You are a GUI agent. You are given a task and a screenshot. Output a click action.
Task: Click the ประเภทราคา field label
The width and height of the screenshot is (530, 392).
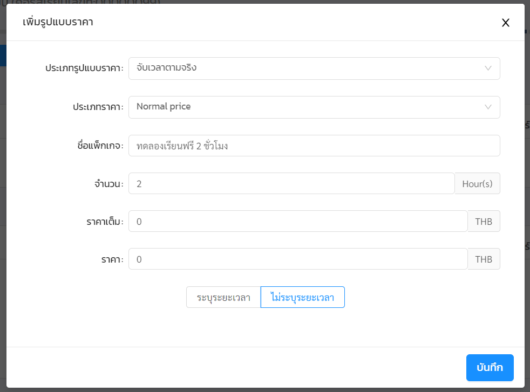click(98, 107)
